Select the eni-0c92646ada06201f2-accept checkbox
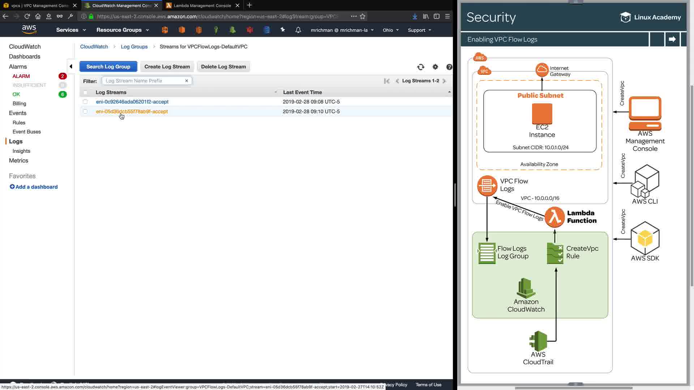The width and height of the screenshot is (694, 390). click(85, 102)
